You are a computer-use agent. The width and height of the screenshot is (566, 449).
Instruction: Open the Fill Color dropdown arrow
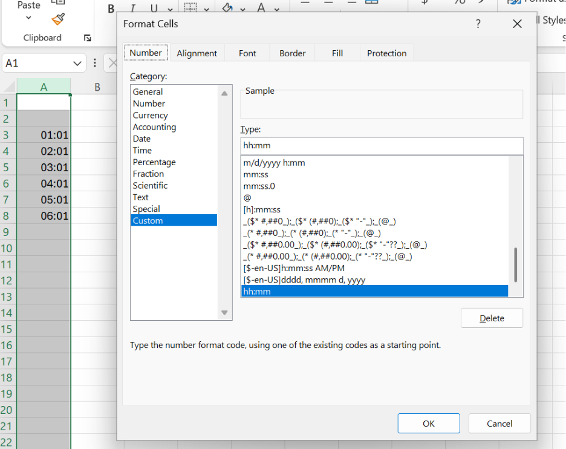pyautogui.click(x=242, y=10)
